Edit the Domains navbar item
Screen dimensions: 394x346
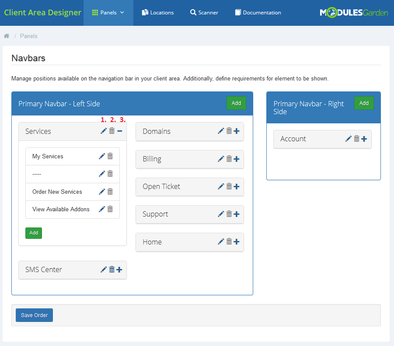tap(221, 131)
